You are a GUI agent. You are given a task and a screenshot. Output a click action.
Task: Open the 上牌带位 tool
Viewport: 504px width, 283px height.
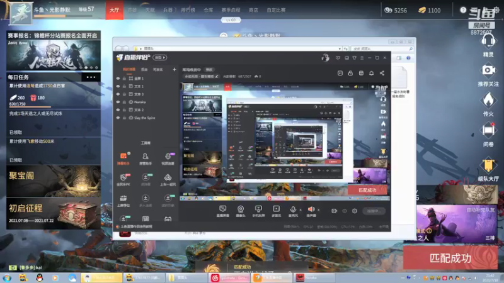click(x=123, y=201)
